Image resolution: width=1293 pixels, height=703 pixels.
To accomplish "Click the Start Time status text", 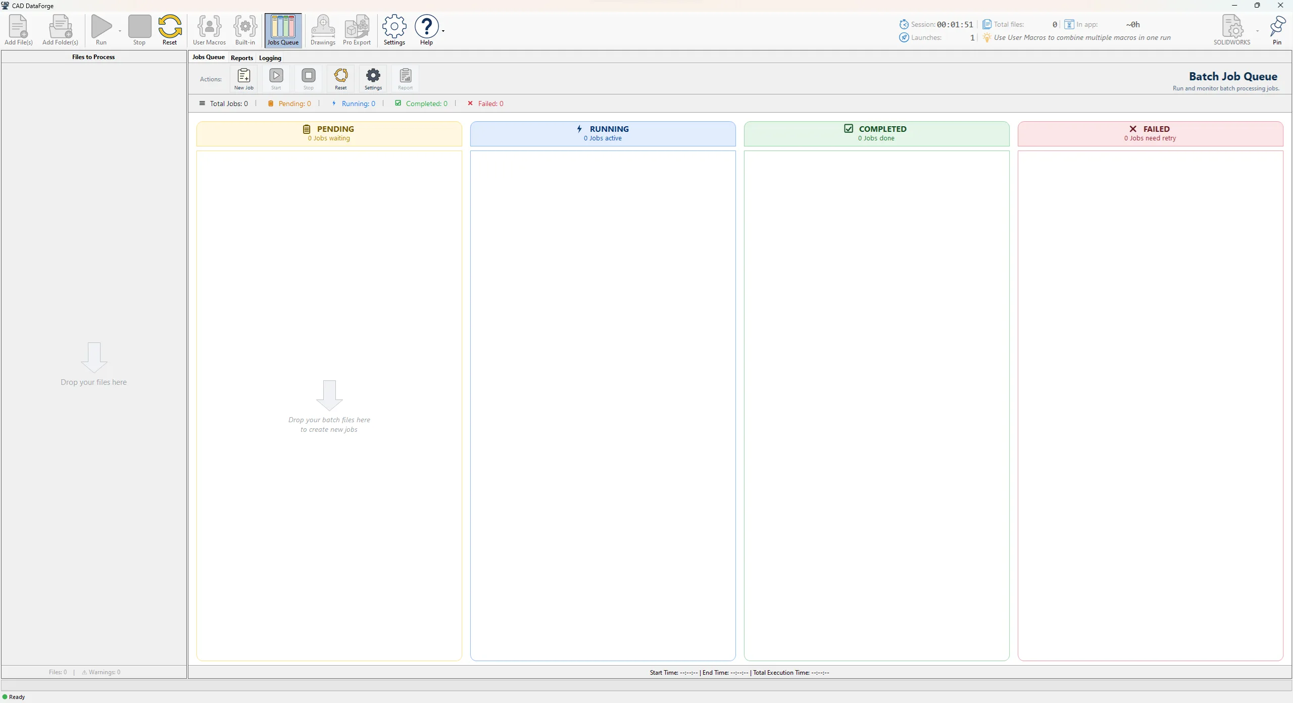I will click(674, 673).
